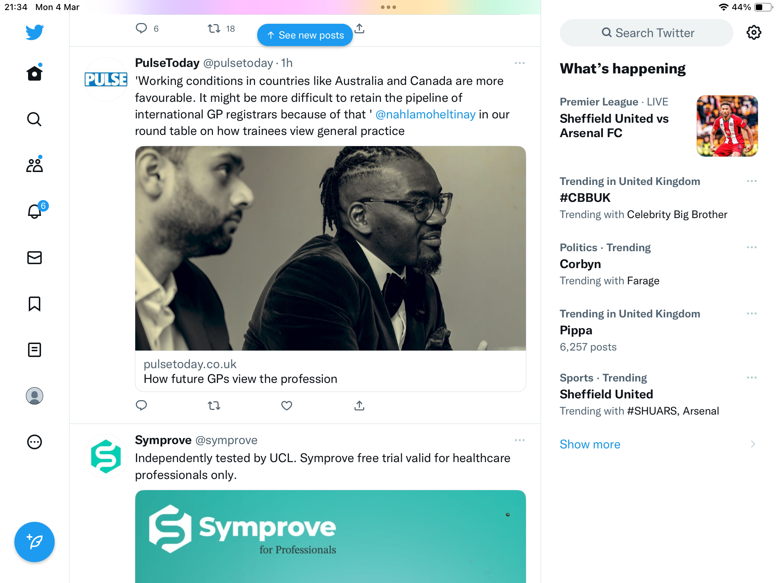Click See new posts button
Viewport: 777px width, 583px height.
[x=305, y=35]
